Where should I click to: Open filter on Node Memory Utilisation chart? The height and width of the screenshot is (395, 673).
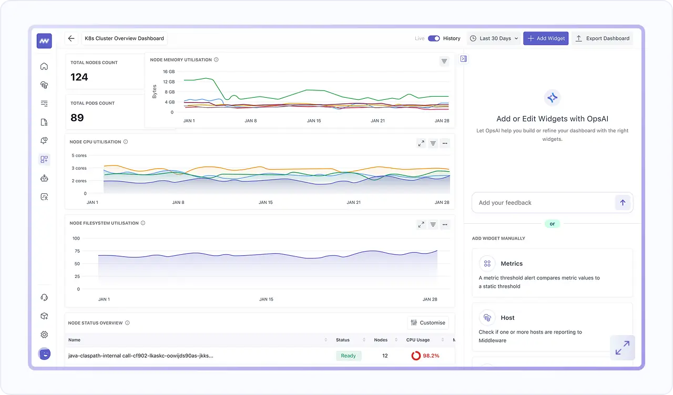444,61
